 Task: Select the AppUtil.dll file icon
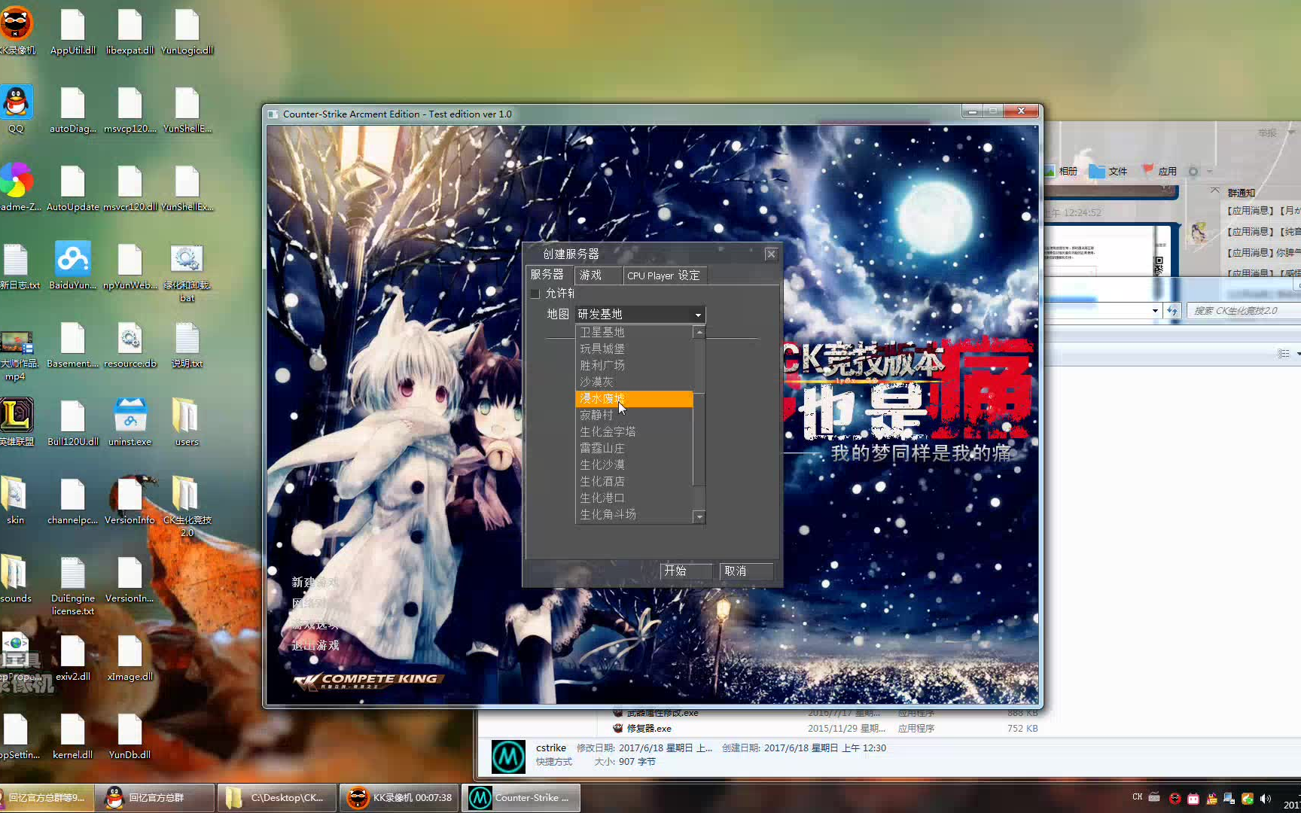click(73, 32)
